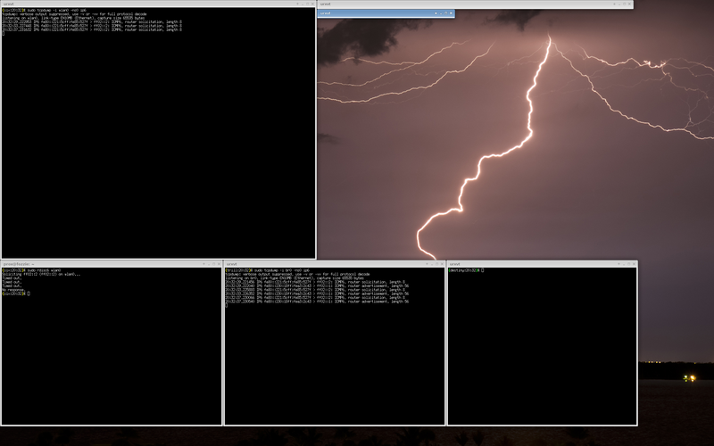Focus the terminal showing rdisc6 wlan0 output
The image size is (714, 446).
point(111,357)
